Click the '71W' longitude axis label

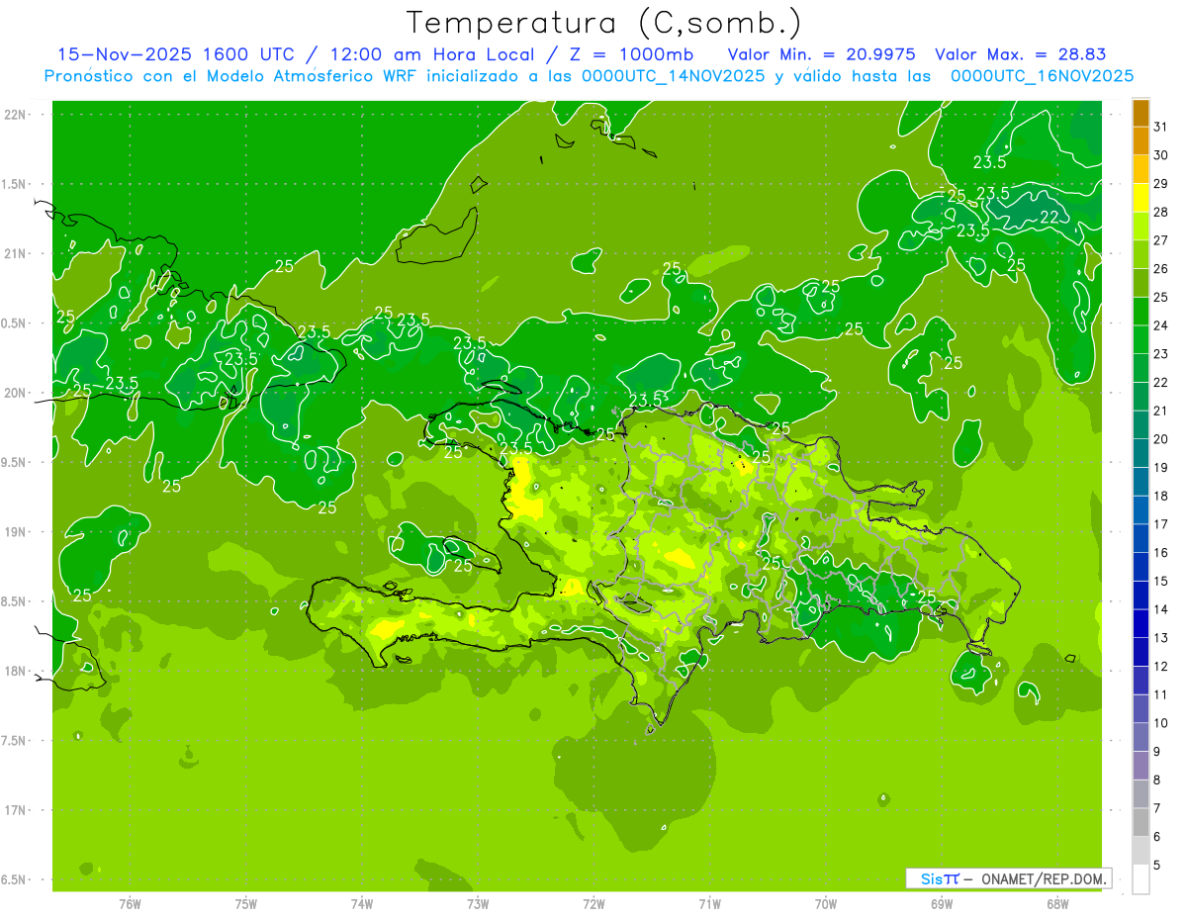(709, 904)
